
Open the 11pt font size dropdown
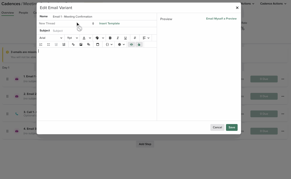tap(72, 38)
